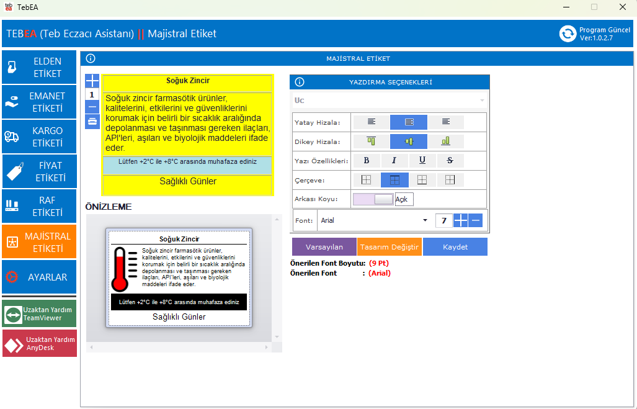Toggle italic text formatting

[394, 161]
